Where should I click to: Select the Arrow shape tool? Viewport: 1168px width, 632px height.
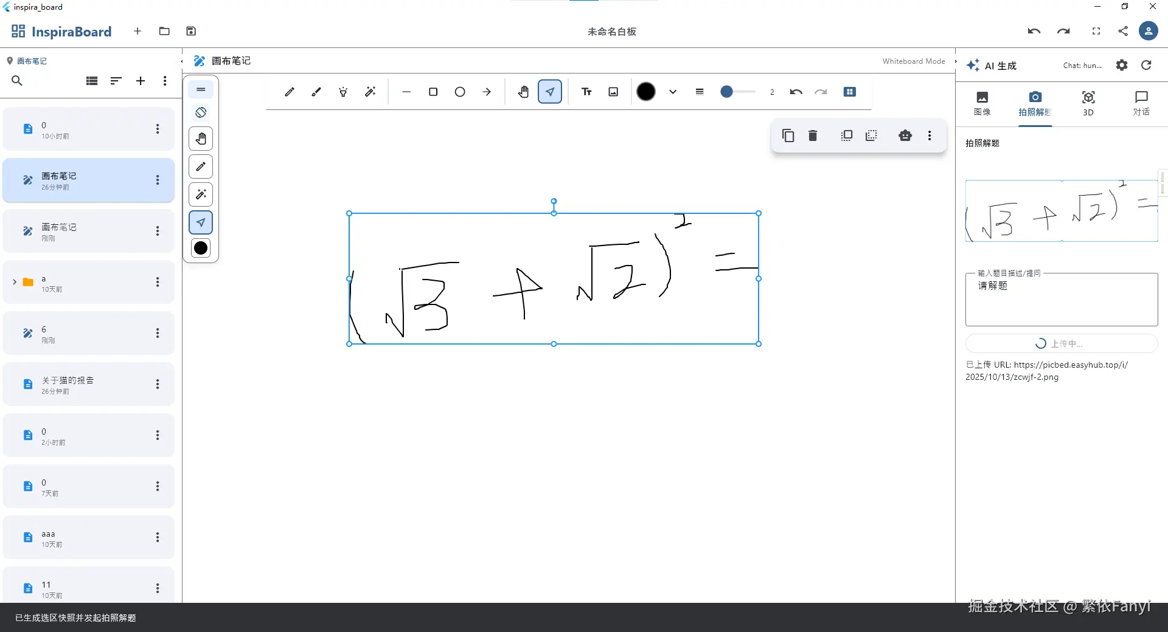(x=487, y=92)
